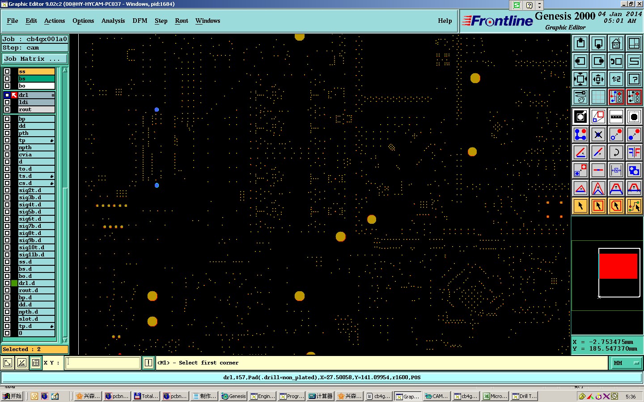Toggle the checkbox for layer npth
644x402 pixels.
tap(7, 147)
